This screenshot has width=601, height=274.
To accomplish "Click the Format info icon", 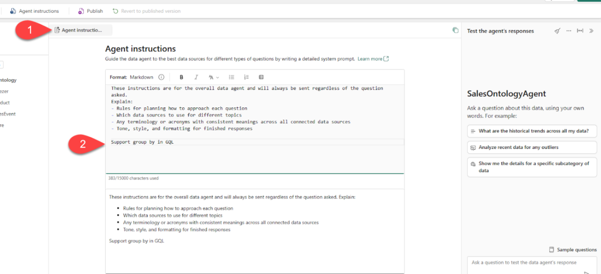I will tap(161, 77).
